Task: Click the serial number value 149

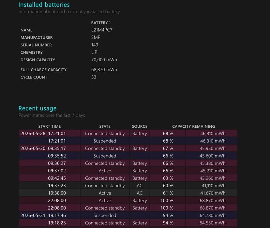Action: coord(95,45)
